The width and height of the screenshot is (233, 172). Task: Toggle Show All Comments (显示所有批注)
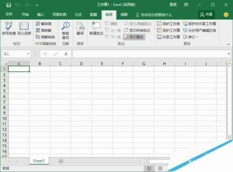click(137, 30)
